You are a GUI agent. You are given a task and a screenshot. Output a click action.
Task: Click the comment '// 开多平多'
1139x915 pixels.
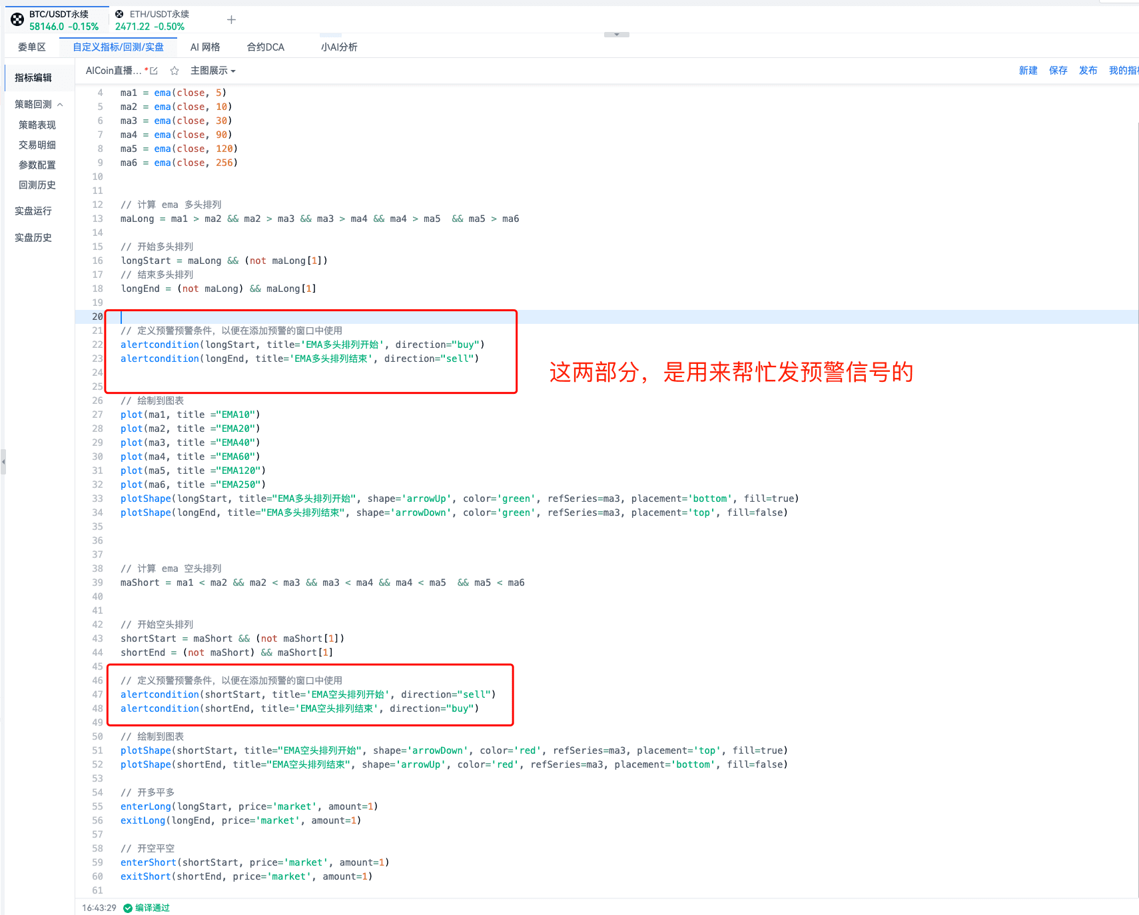[147, 792]
